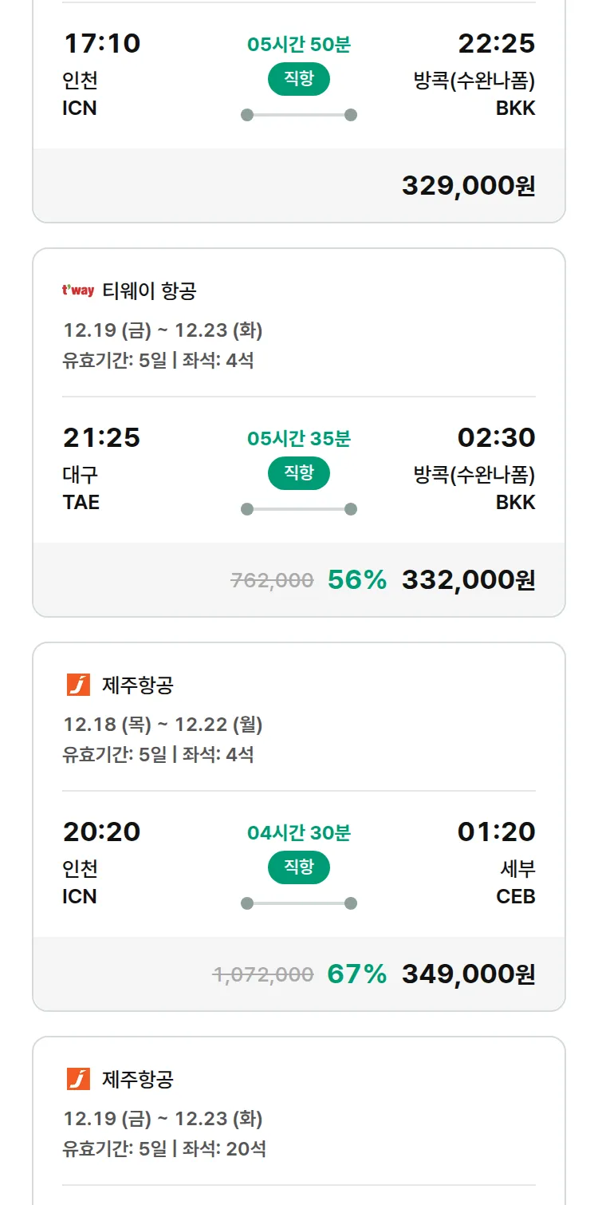
Task: Tap the 직항 badge on the Incheon–Cebu flight
Action: pos(299,867)
